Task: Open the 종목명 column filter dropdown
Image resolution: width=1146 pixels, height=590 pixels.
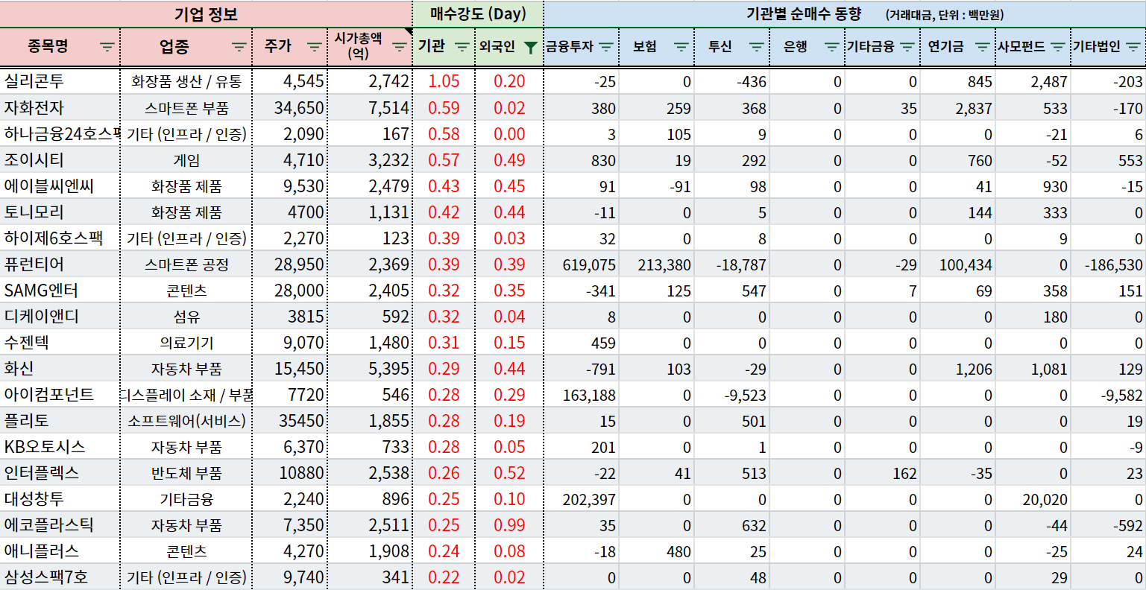Action: tap(107, 47)
